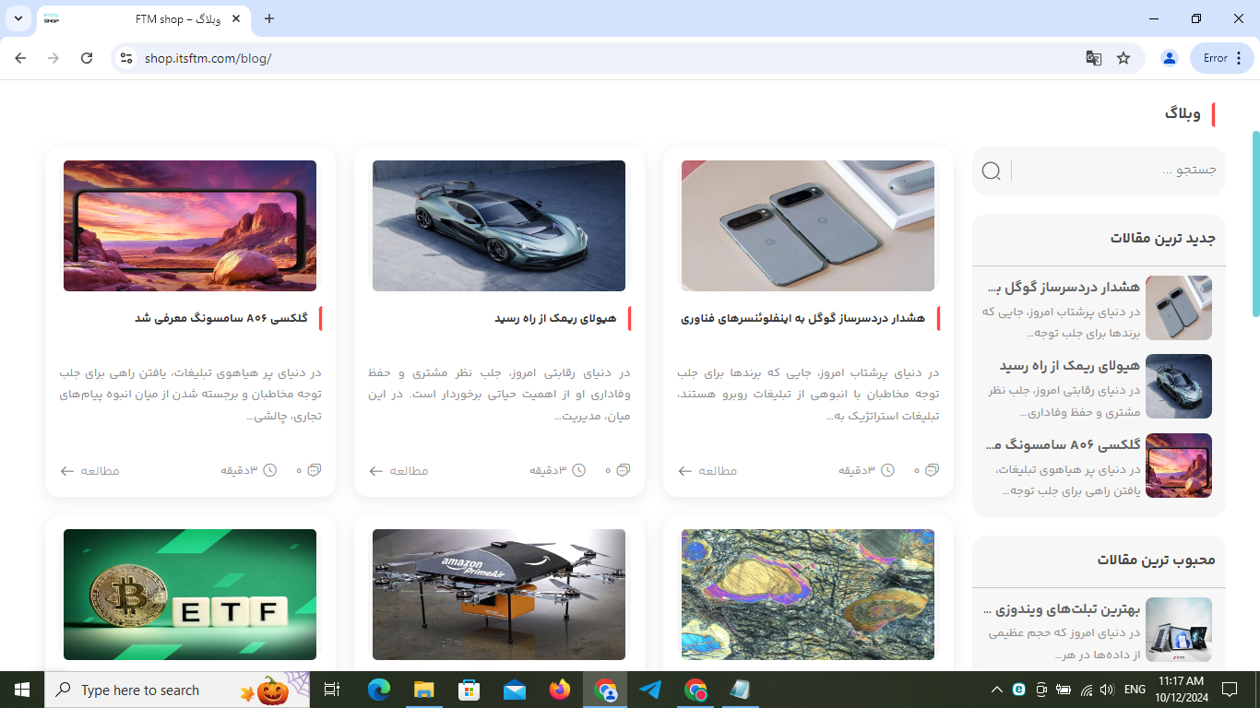
Task: Click the Meet Now camera tray icon
Action: [x=1040, y=690]
